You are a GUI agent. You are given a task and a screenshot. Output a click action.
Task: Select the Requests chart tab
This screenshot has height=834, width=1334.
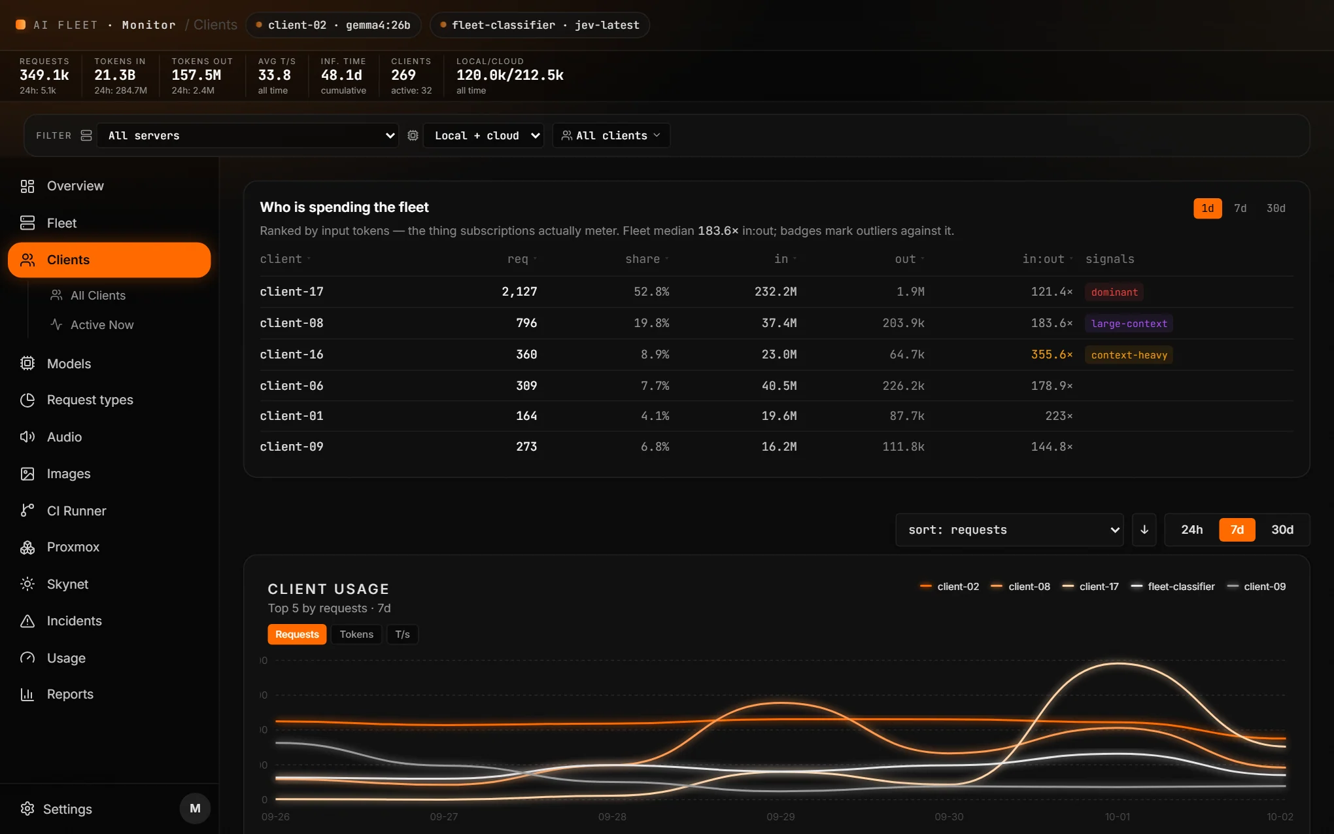297,634
